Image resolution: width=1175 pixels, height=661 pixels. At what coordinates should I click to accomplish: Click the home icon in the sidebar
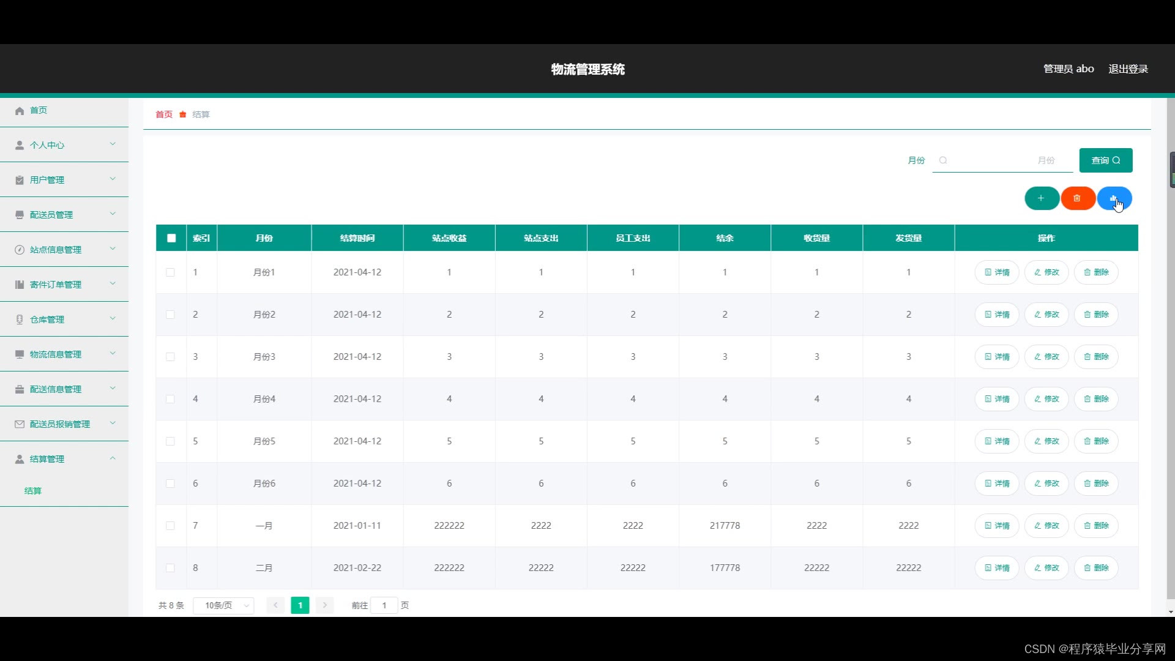(20, 111)
